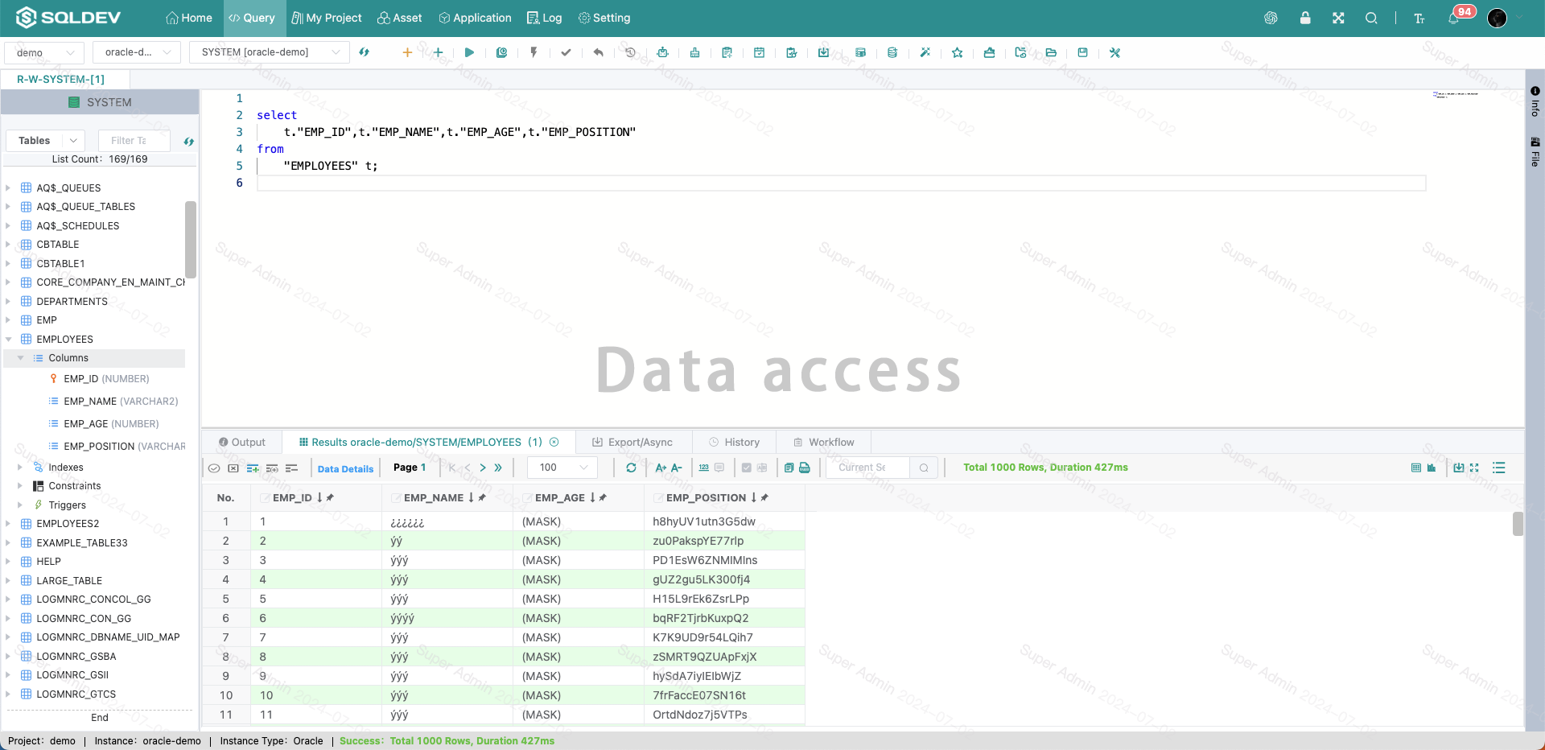Click the database stack icon in toolbar
The height and width of the screenshot is (750, 1545).
pyautogui.click(x=892, y=52)
